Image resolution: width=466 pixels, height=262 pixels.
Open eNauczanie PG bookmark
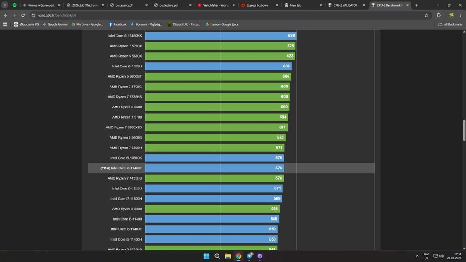pos(26,24)
